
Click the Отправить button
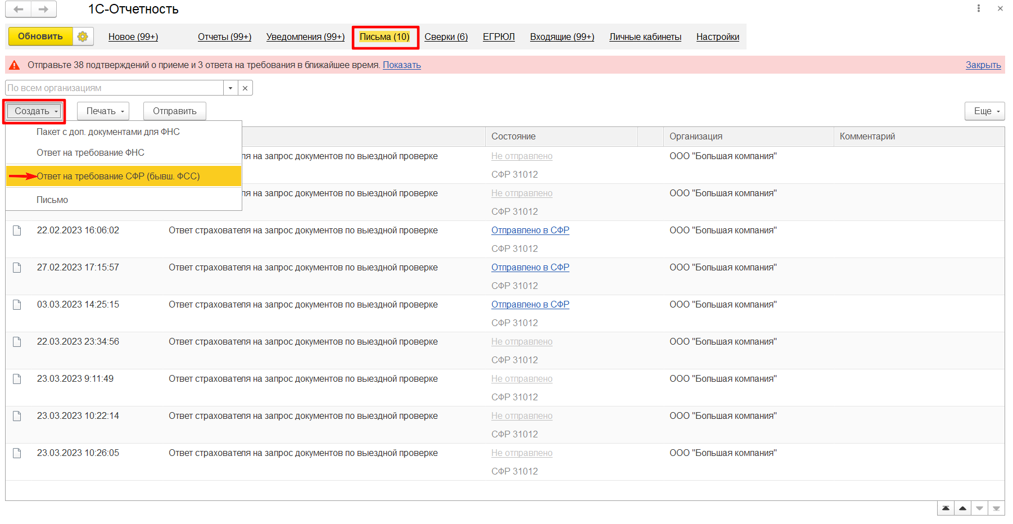pos(175,111)
